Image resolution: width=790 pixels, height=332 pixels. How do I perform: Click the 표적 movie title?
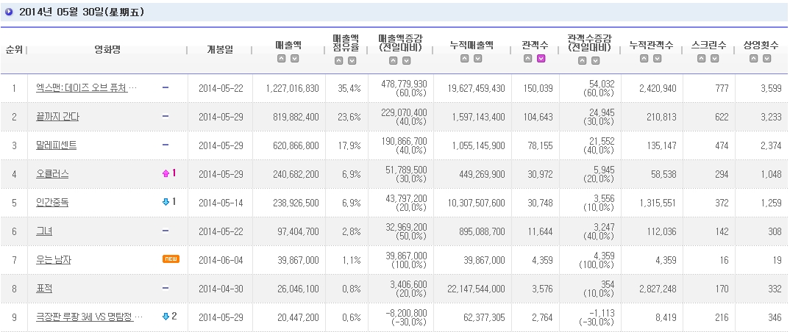click(x=44, y=289)
